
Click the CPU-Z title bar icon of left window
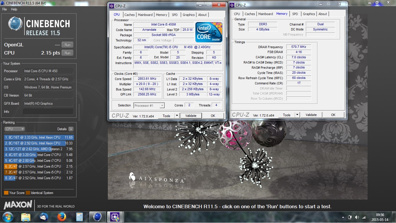[x=112, y=6]
